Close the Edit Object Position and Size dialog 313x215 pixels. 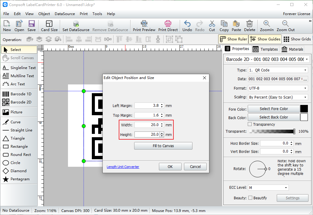[x=205, y=78]
